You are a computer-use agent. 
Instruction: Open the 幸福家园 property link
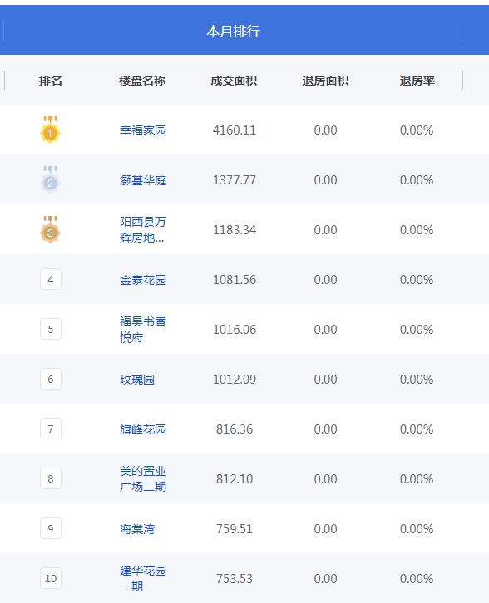tap(143, 130)
